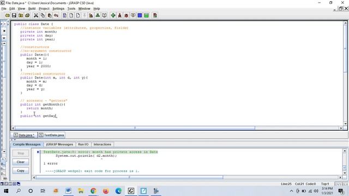
Task: Click the Browse folder toolbar icon
Action: tap(21, 15)
